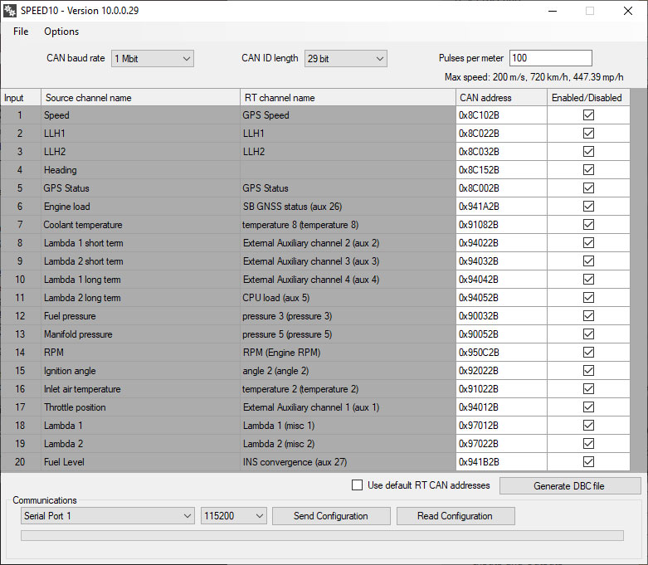Expand the CAN ID length dropdown
The image size is (648, 565).
[x=345, y=58]
